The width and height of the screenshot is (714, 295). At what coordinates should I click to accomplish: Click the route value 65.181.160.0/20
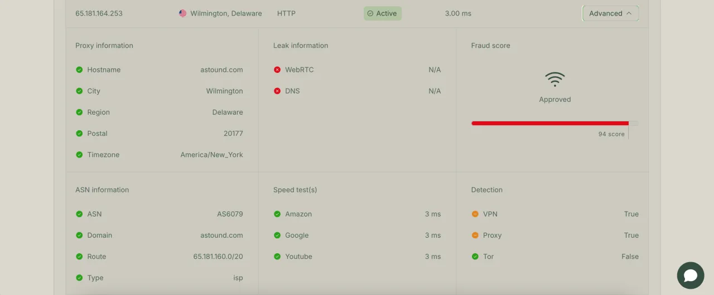[x=218, y=257]
